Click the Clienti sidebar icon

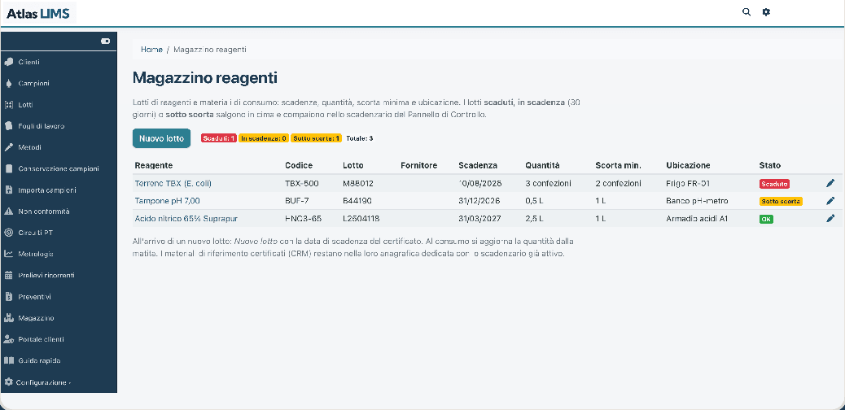(x=9, y=62)
